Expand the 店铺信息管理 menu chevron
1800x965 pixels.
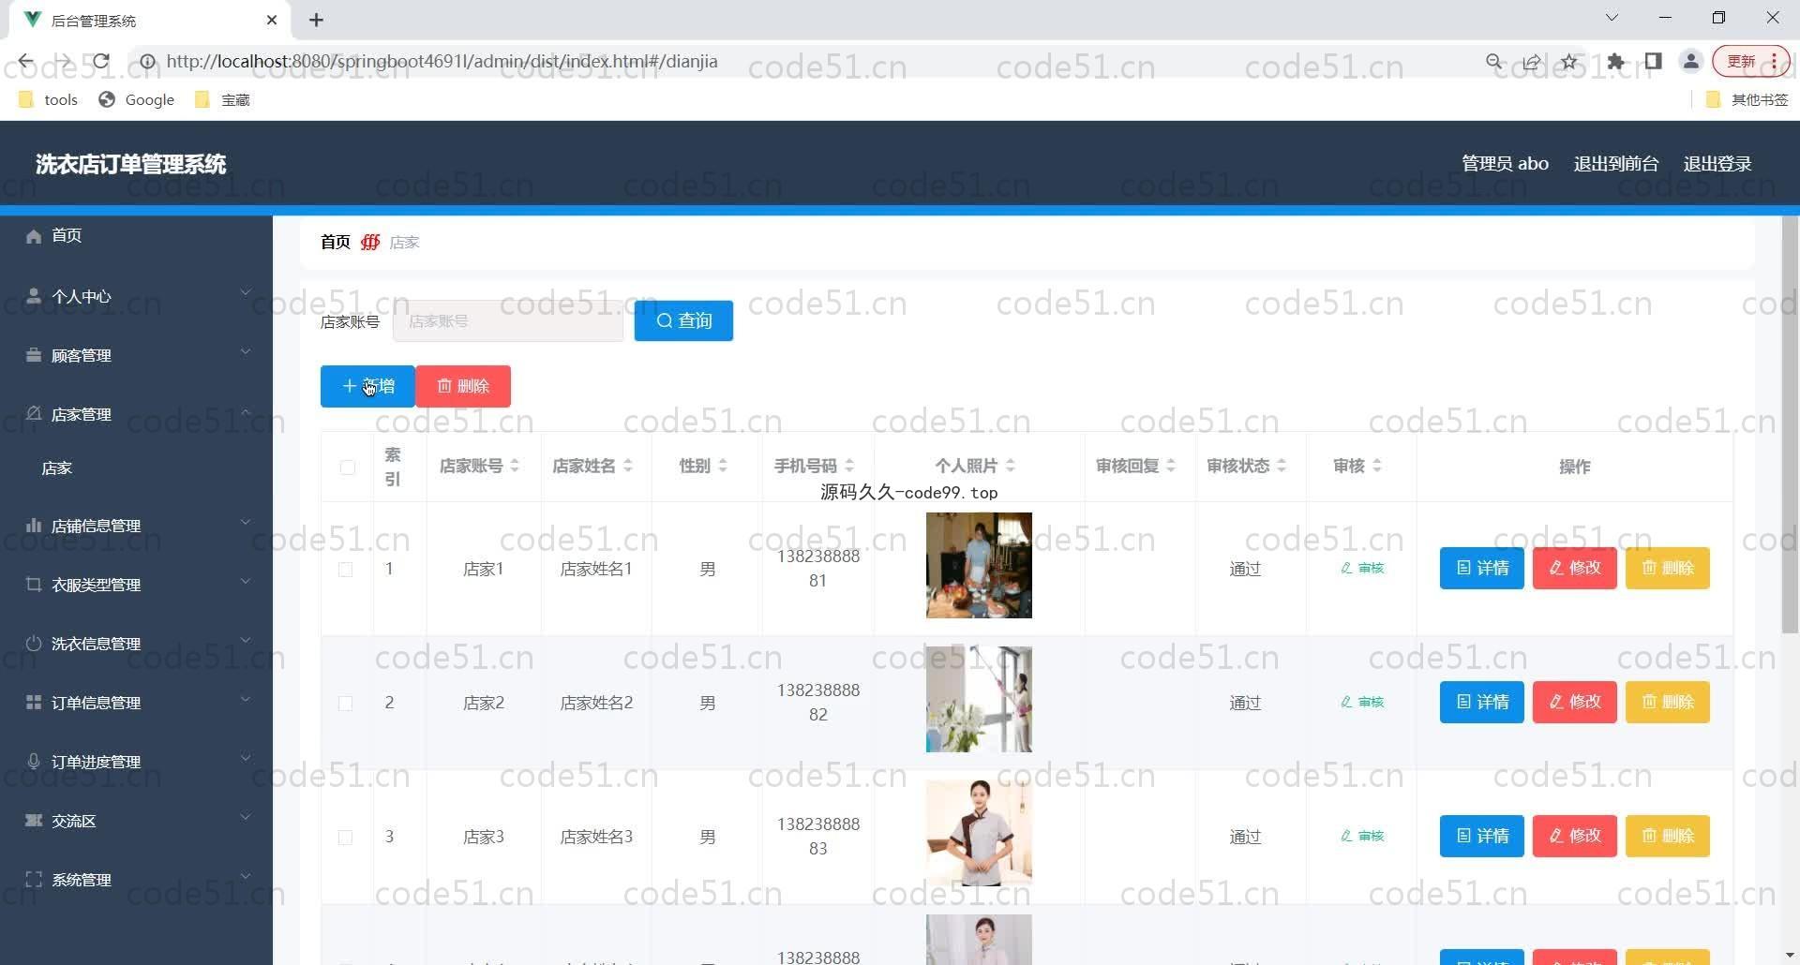point(246,522)
